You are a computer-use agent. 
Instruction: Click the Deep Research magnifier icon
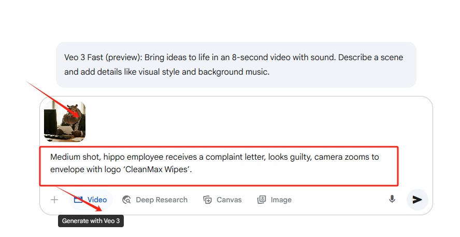126,200
